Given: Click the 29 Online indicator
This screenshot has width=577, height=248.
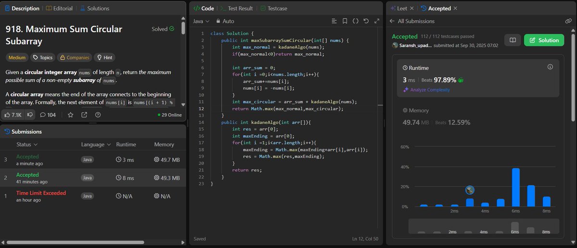Looking at the screenshot, I should pos(169,115).
